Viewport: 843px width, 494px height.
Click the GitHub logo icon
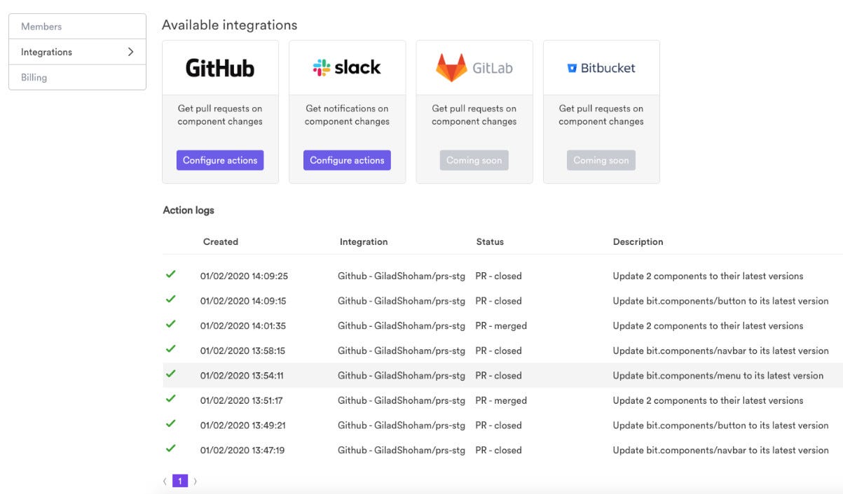[x=220, y=66]
